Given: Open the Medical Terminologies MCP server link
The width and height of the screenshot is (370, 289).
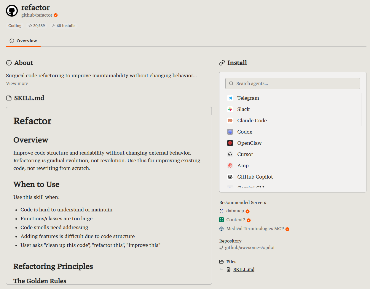Looking at the screenshot, I should click(x=255, y=229).
